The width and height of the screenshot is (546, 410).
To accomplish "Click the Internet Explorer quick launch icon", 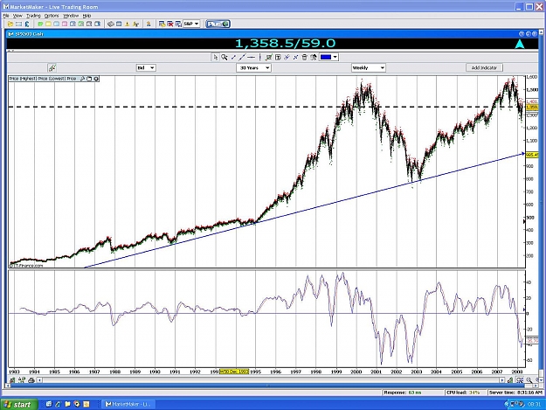I will pos(59,404).
